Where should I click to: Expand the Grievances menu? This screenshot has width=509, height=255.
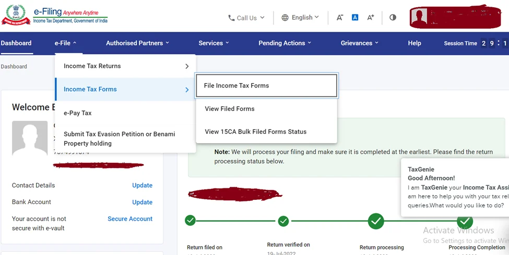point(360,43)
